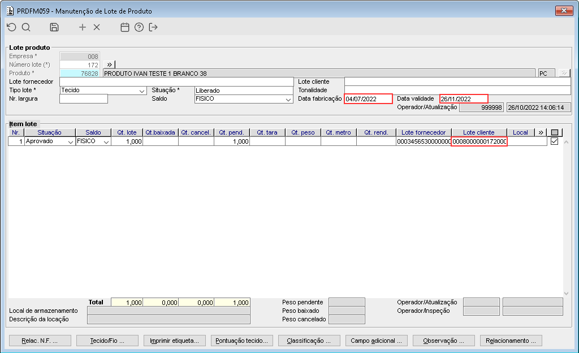579x353 pixels.
Task: Click the Qt. lote column header
Action: [127, 132]
